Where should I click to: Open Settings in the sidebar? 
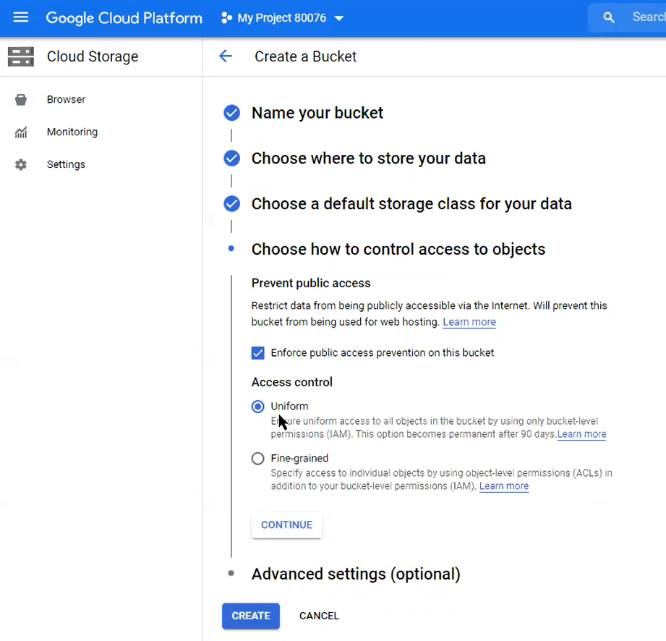[66, 164]
